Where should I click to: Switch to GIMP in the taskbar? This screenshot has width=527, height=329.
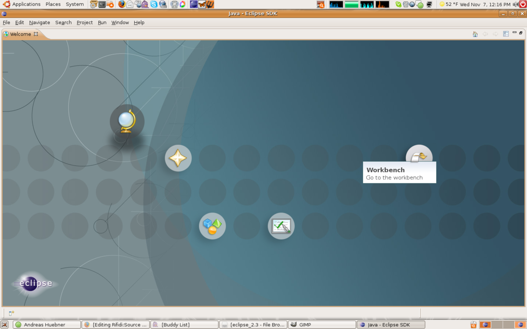[x=322, y=325]
